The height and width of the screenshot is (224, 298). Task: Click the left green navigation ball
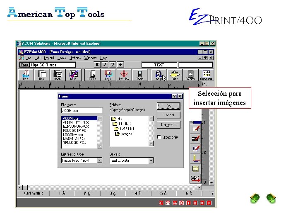click(x=255, y=198)
